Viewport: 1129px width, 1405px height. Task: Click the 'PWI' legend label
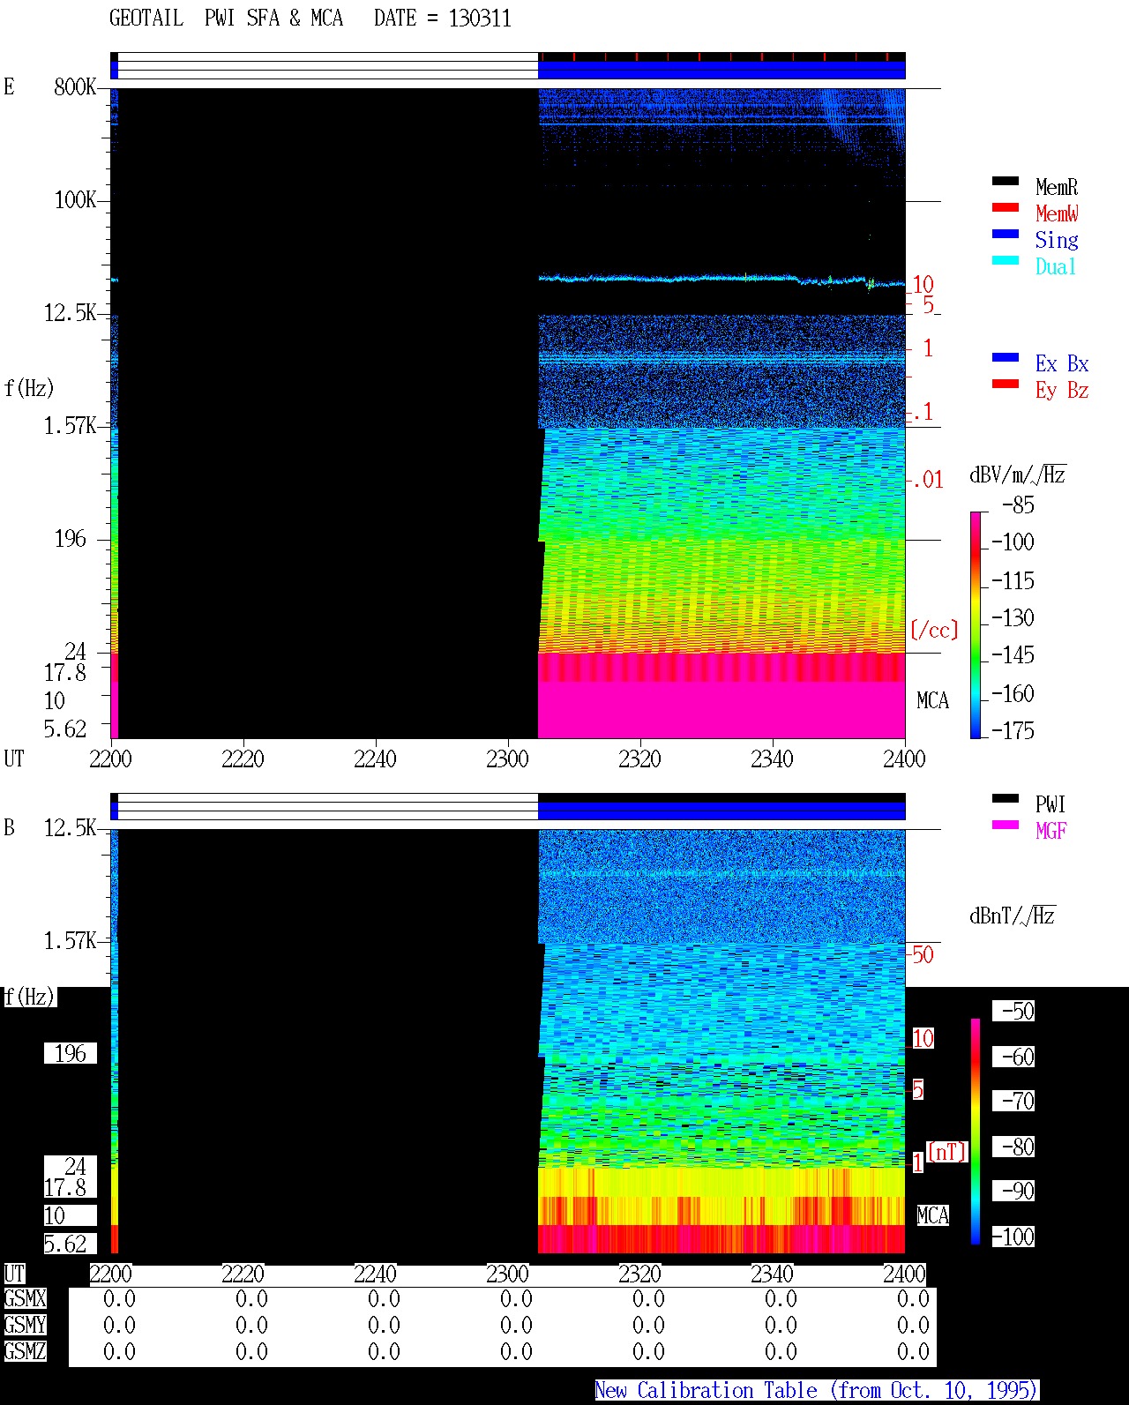pos(1050,804)
